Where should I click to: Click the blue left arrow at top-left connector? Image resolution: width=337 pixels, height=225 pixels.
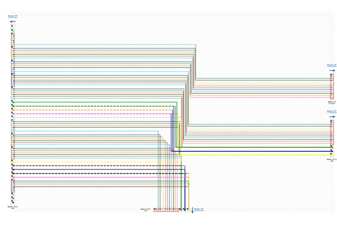click(x=12, y=22)
